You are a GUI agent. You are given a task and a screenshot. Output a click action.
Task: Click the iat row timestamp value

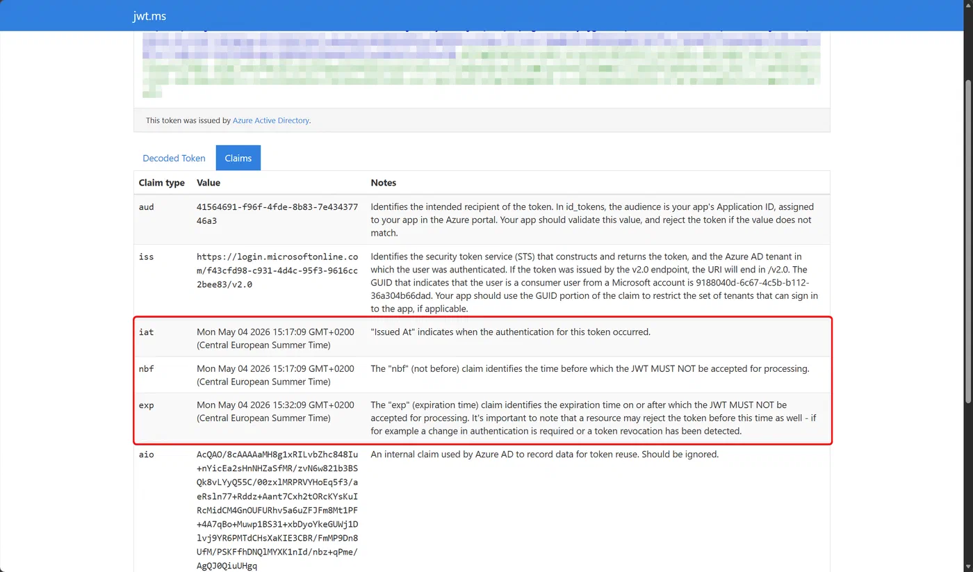click(x=275, y=338)
